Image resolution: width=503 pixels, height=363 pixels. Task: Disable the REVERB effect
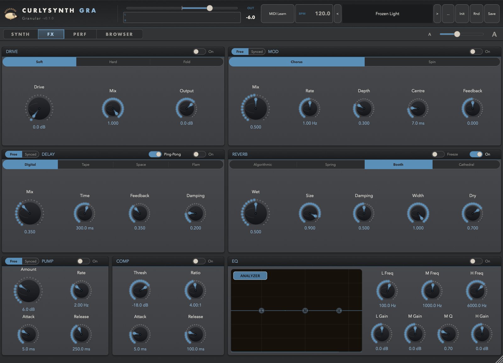tap(476, 154)
